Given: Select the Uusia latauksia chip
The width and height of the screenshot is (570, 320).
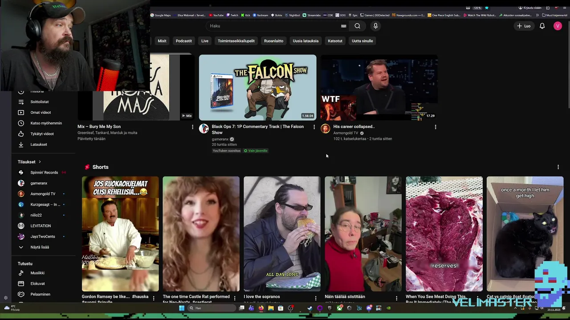Looking at the screenshot, I should click(x=305, y=41).
